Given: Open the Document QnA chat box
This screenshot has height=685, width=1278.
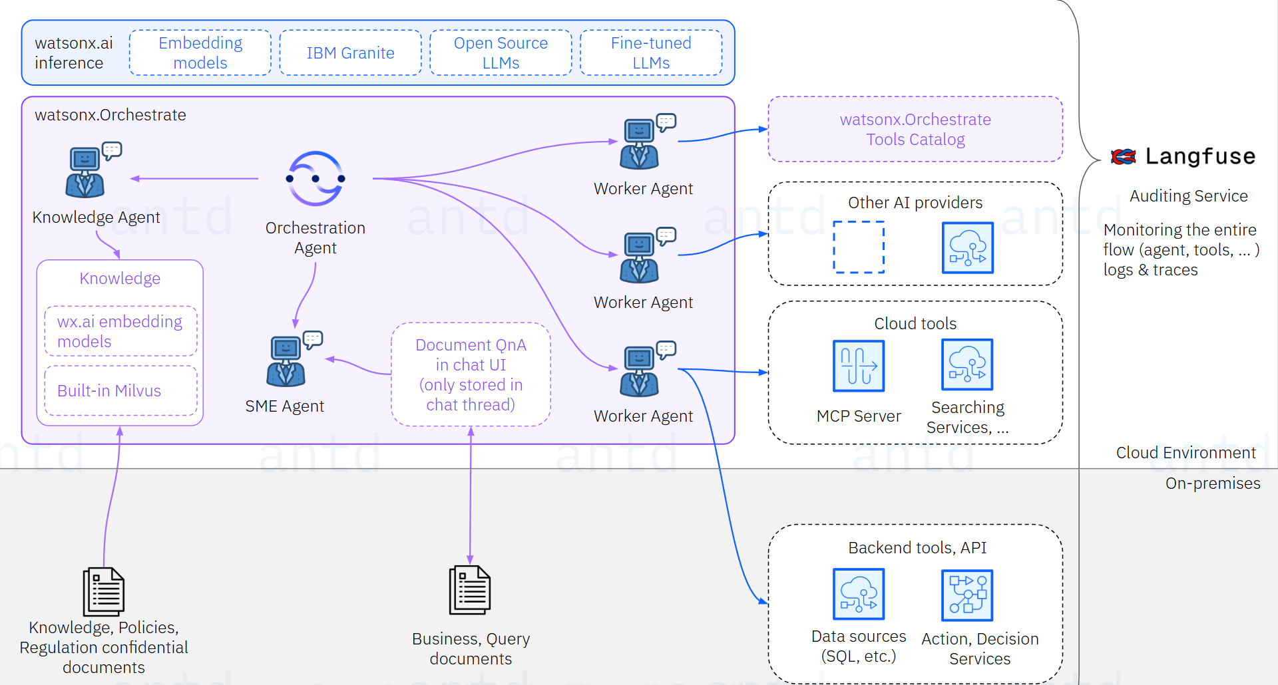Looking at the screenshot, I should coord(470,374).
